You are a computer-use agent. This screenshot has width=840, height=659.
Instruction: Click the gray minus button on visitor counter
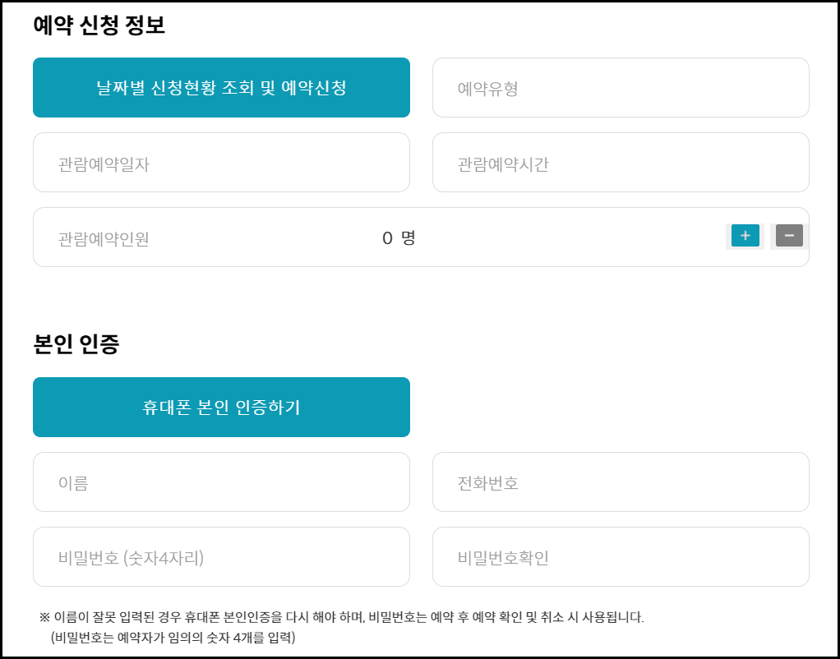[787, 236]
